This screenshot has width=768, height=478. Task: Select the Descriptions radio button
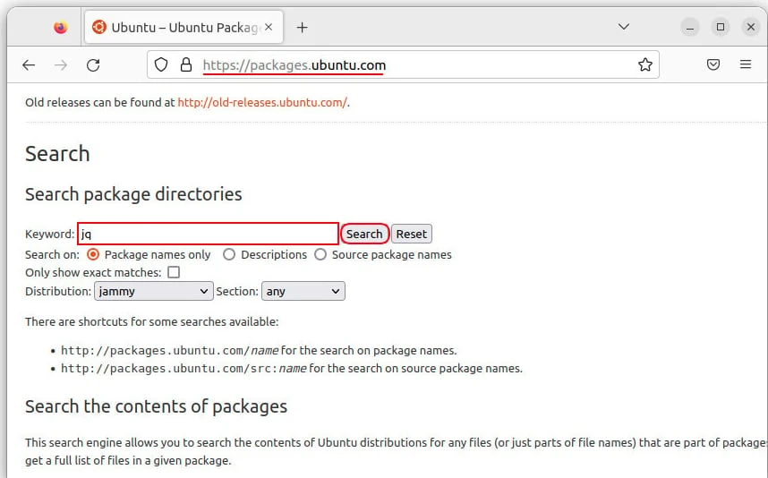(229, 254)
